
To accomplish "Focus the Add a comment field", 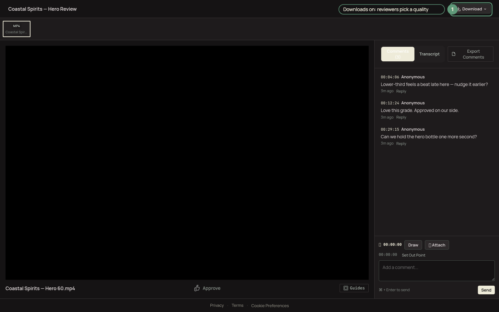I will pos(437,271).
